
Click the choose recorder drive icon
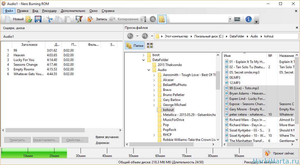(x=237, y=19)
